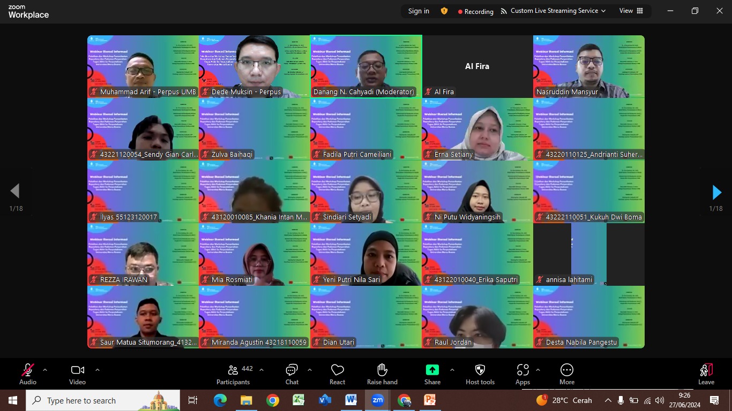This screenshot has height=411, width=732.
Task: Expand the audio settings chevron
Action: click(x=45, y=370)
